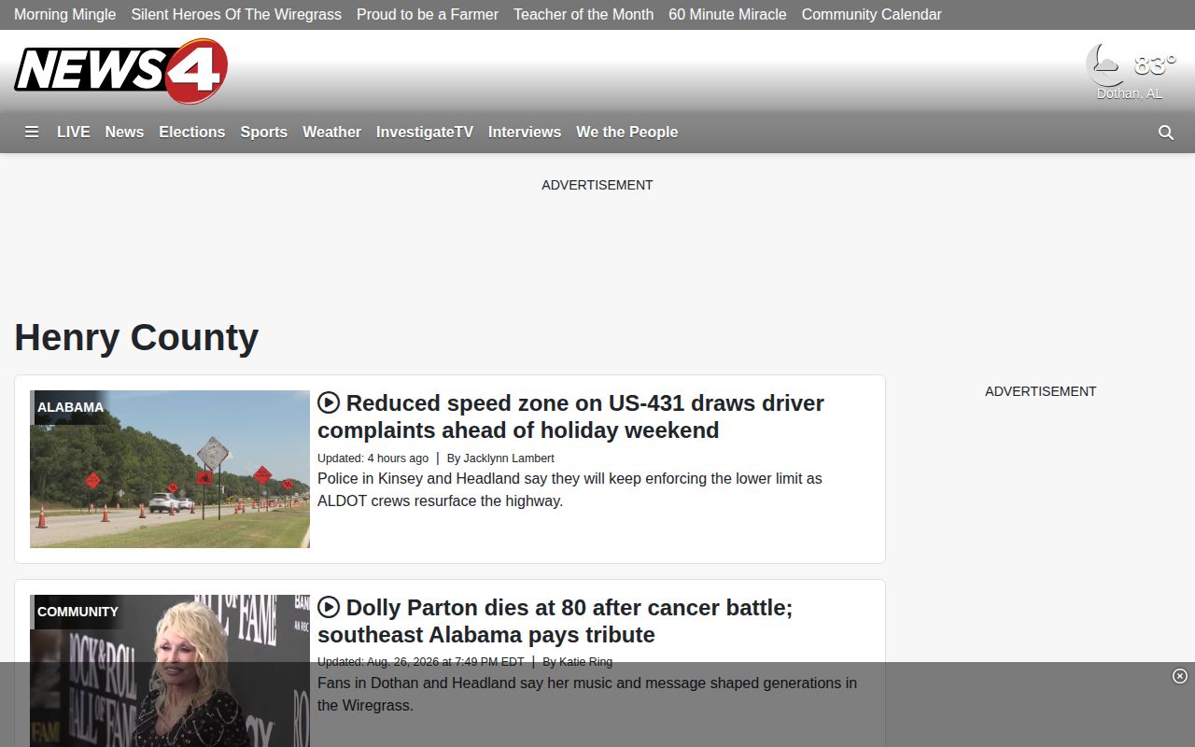The width and height of the screenshot is (1195, 747).
Task: Open the weather icon for Dothan, AL
Action: click(1105, 64)
